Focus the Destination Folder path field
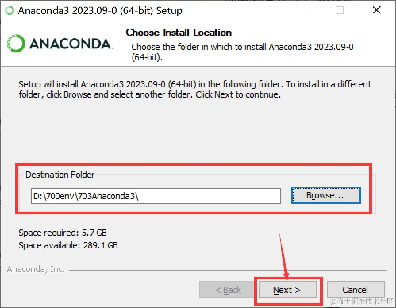396x308 pixels. (156, 196)
